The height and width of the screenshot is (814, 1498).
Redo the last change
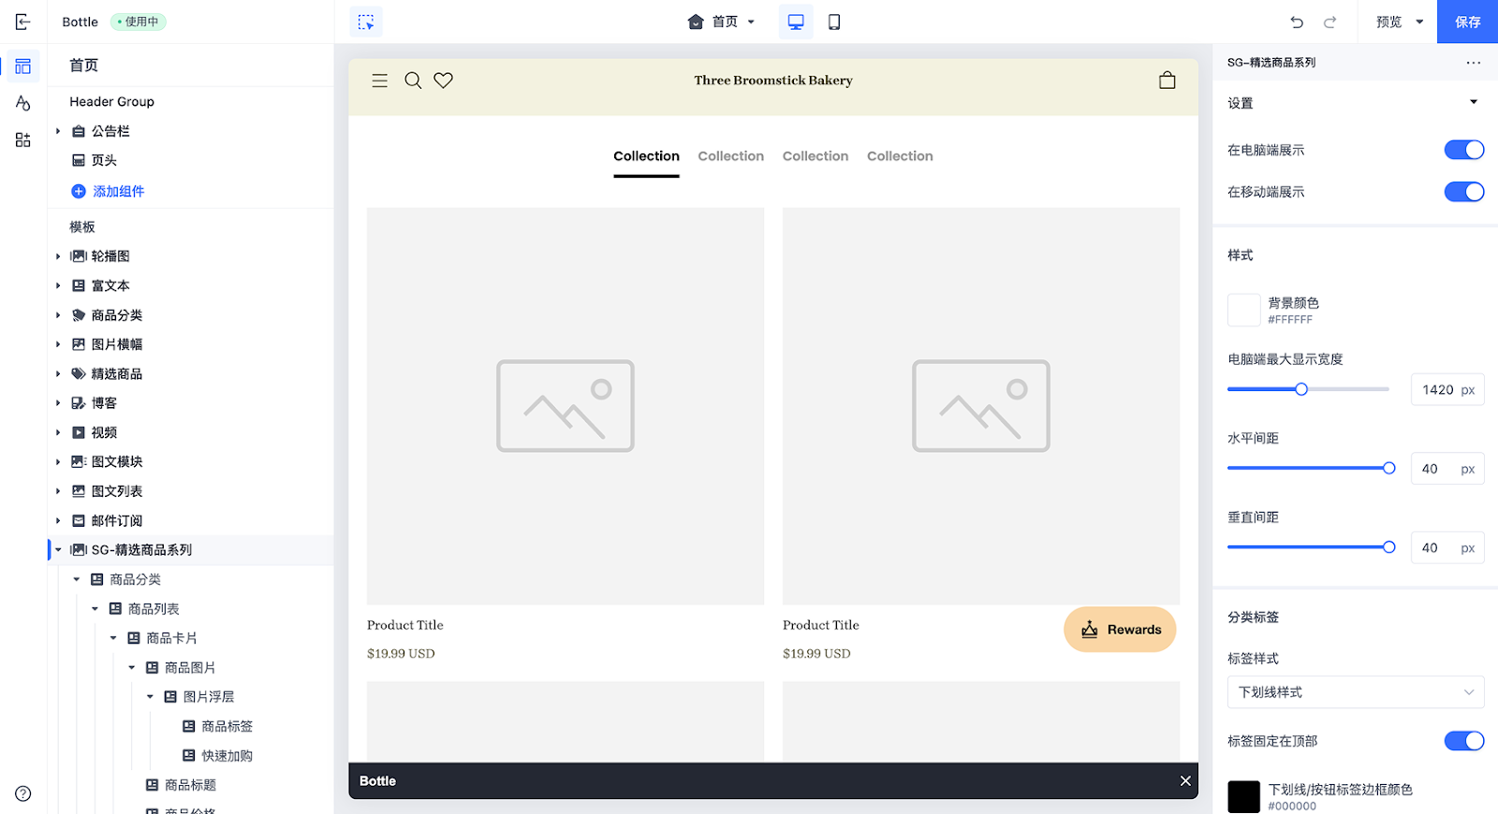coord(1329,22)
